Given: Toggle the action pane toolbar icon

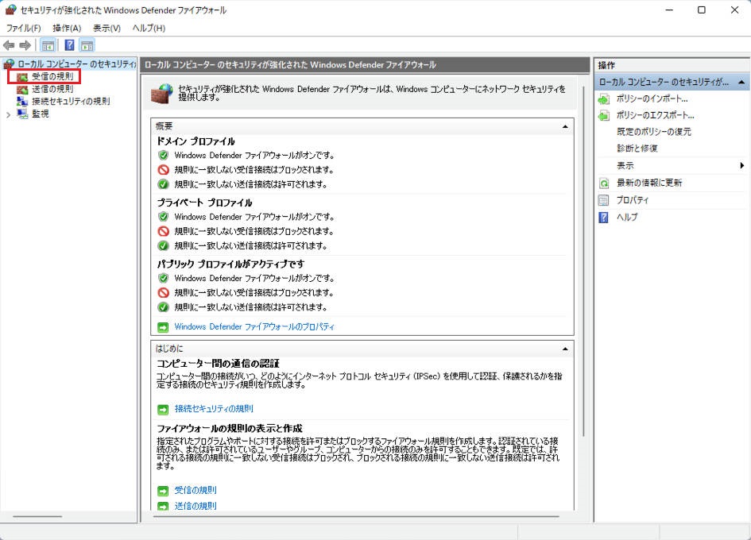Looking at the screenshot, I should (87, 45).
